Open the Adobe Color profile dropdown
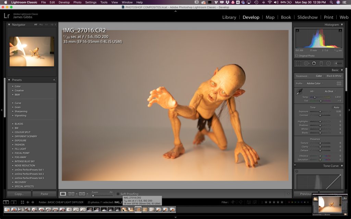Image resolution: width=351 pixels, height=219 pixels. tap(315, 83)
